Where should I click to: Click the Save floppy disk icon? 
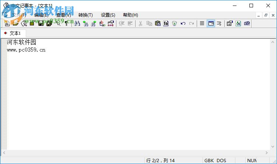pos(41,23)
